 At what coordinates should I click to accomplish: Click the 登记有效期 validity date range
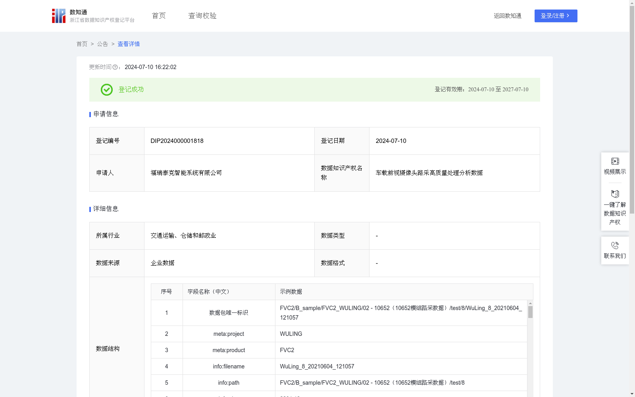tap(498, 90)
